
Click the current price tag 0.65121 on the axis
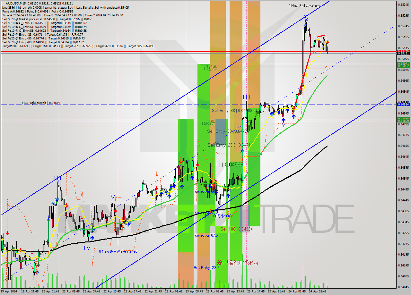pyautogui.click(x=403, y=54)
